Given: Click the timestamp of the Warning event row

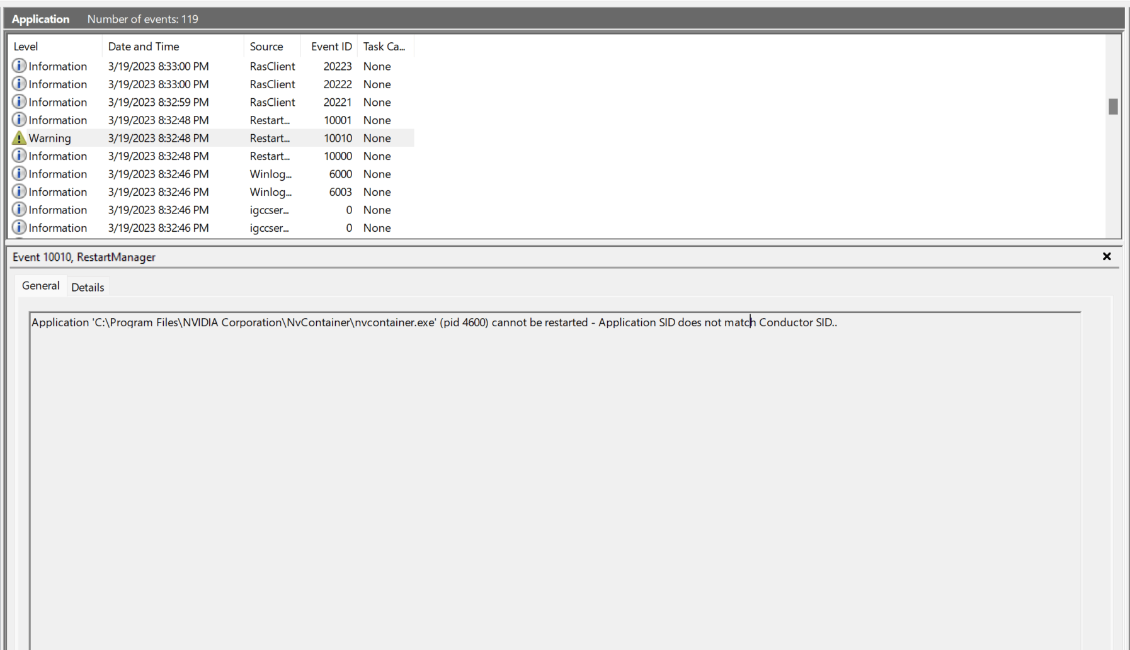Looking at the screenshot, I should (x=158, y=138).
